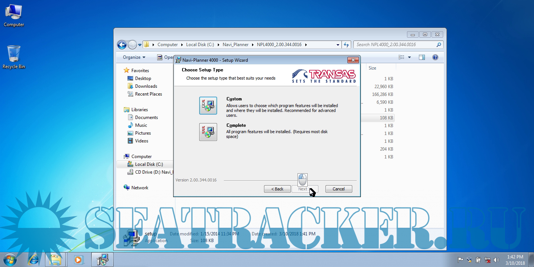Open the Organize menu

tap(134, 57)
